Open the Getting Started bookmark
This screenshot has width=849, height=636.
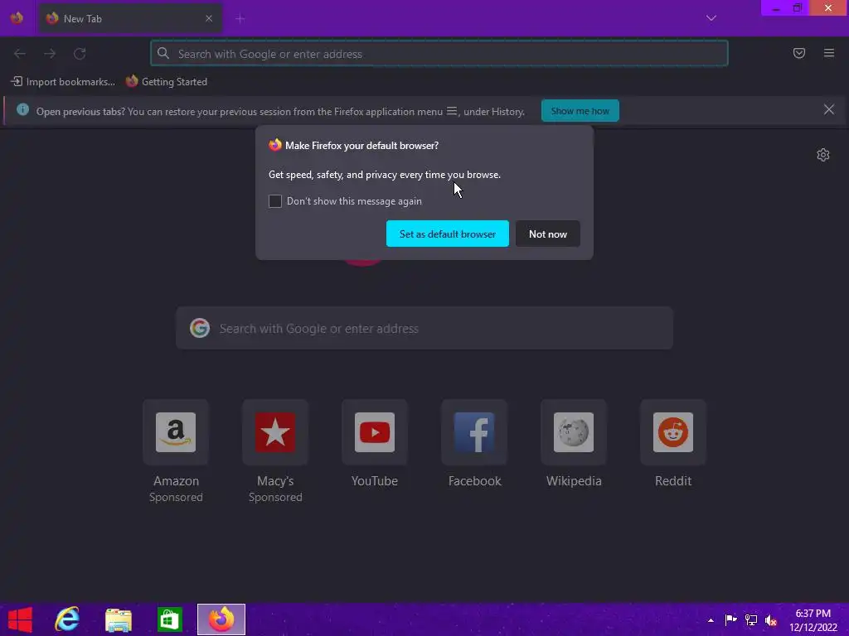[166, 82]
